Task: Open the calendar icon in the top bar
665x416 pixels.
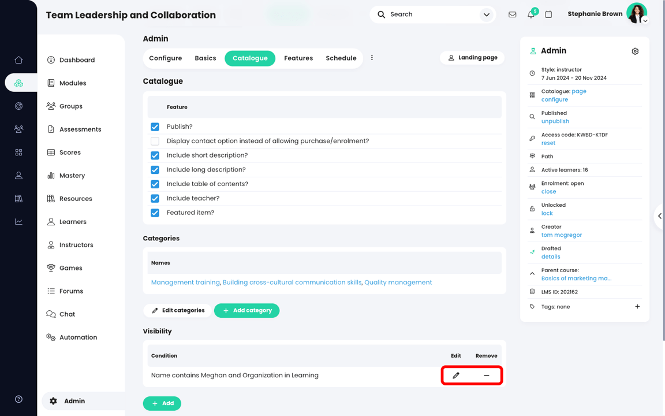Action: [x=548, y=14]
